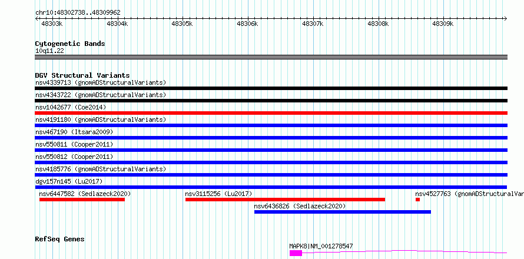Click the 48306k ruler label

248,24
